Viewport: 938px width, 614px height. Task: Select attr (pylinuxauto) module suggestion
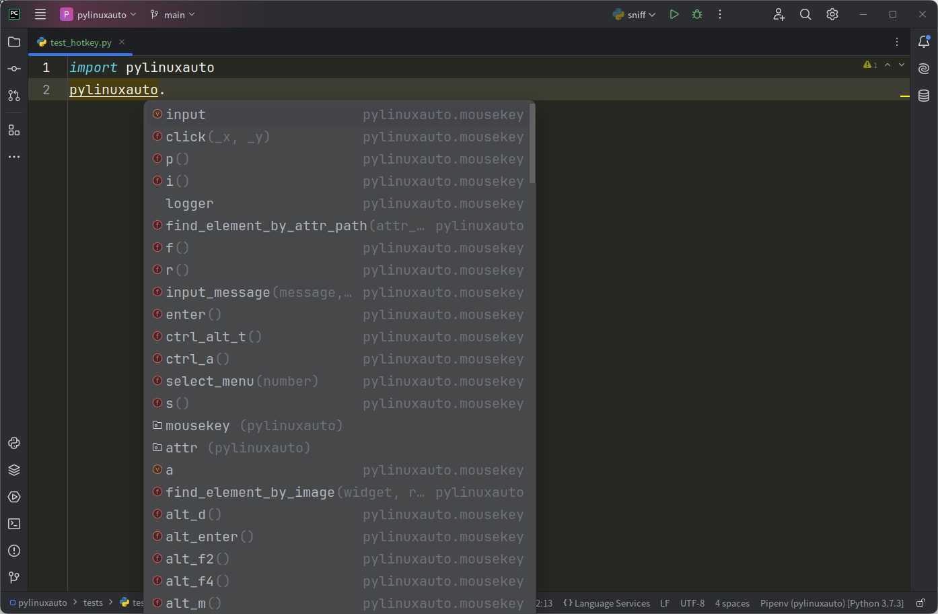tap(338, 448)
